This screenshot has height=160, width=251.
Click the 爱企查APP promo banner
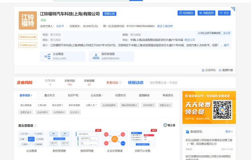coord(209,107)
